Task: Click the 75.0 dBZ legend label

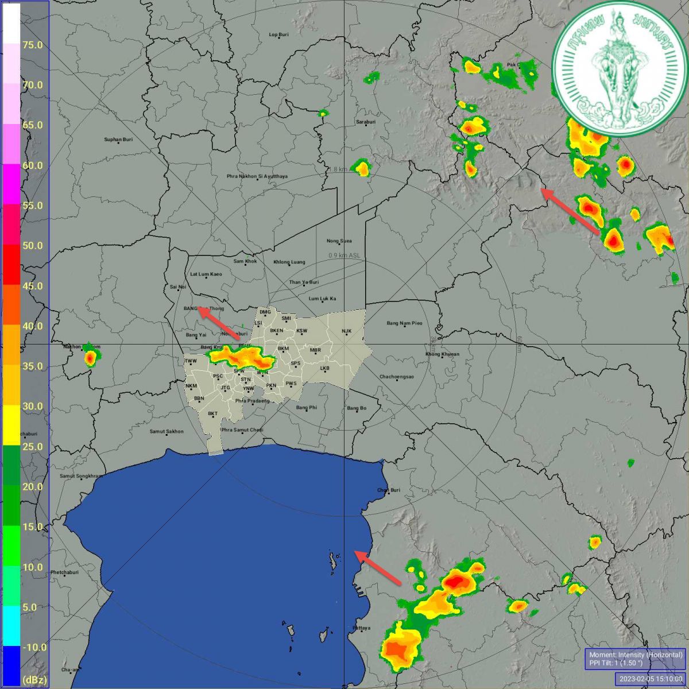Action: [x=32, y=45]
